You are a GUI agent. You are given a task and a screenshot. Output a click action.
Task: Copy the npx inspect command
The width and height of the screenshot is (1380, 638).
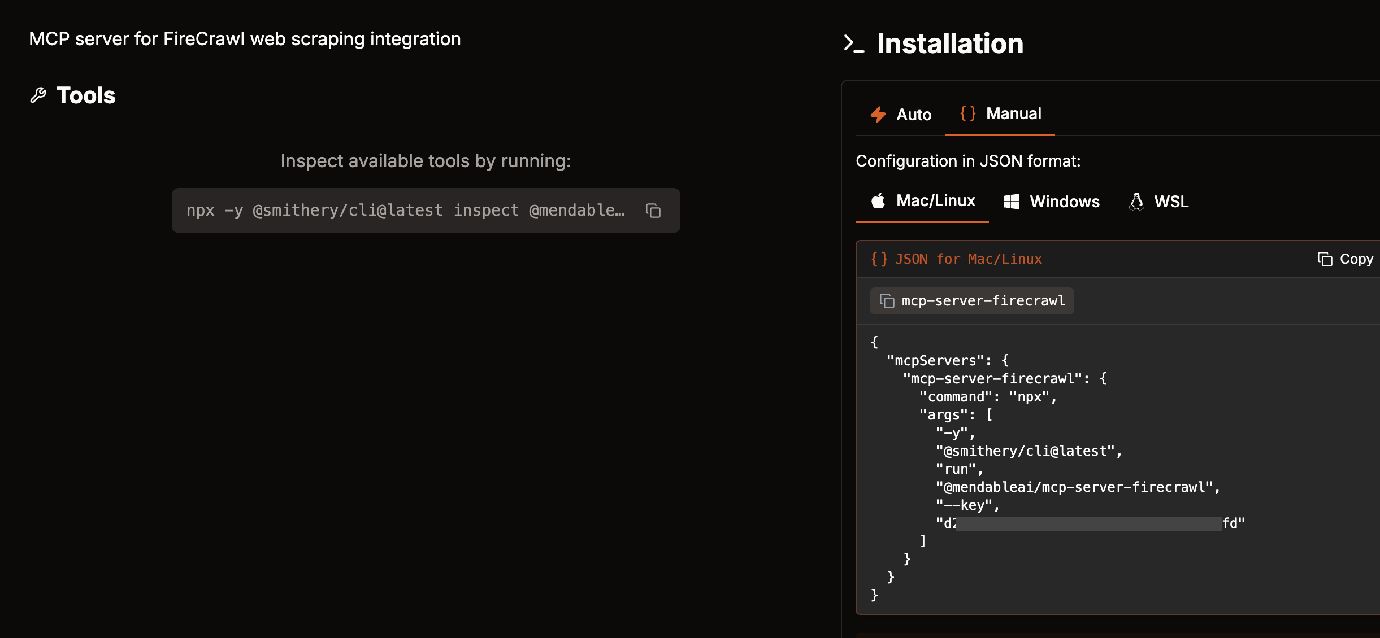coord(653,211)
